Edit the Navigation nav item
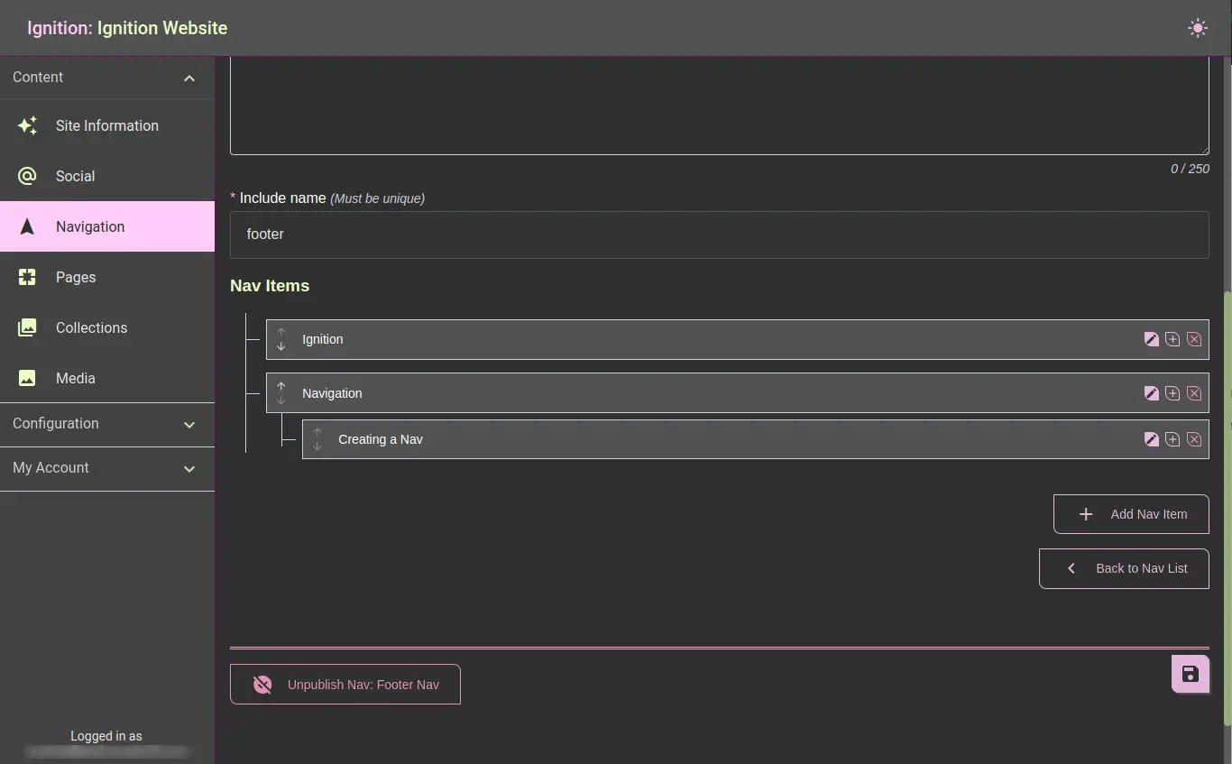The width and height of the screenshot is (1232, 764). coord(1151,393)
